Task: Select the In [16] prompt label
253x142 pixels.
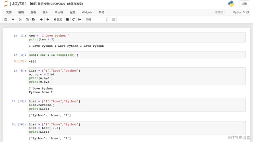Action: 19,124
